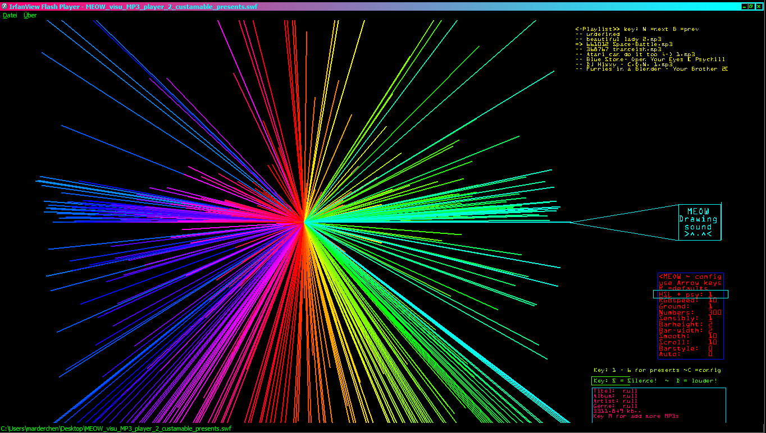Select the highlighted 'HSL + psy: 1' setting
The width and height of the screenshot is (766, 433).
(691, 294)
